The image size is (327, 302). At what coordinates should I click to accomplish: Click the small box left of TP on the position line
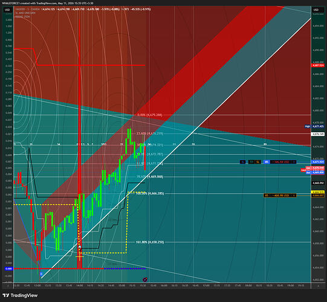coord(243,162)
